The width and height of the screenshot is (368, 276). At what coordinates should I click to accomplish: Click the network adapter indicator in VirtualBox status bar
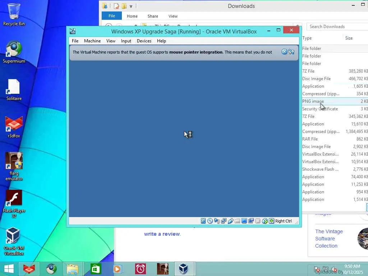(224, 221)
